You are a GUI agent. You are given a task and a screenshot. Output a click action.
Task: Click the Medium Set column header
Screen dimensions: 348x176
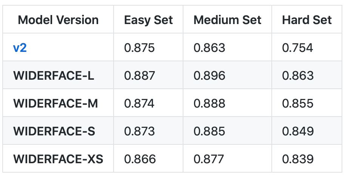click(227, 20)
